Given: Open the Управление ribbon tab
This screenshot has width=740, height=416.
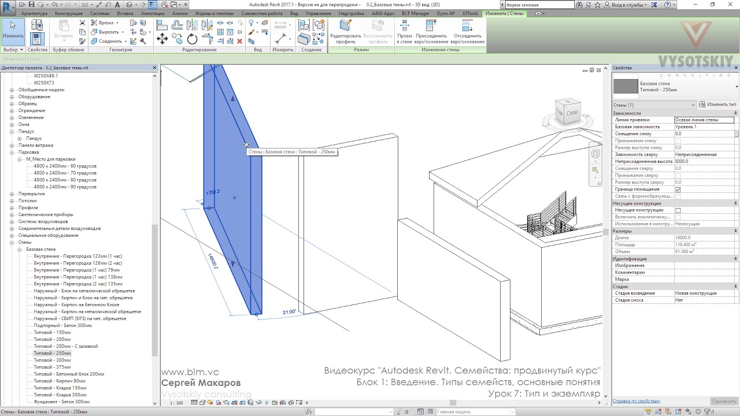Looking at the screenshot, I should (x=319, y=13).
